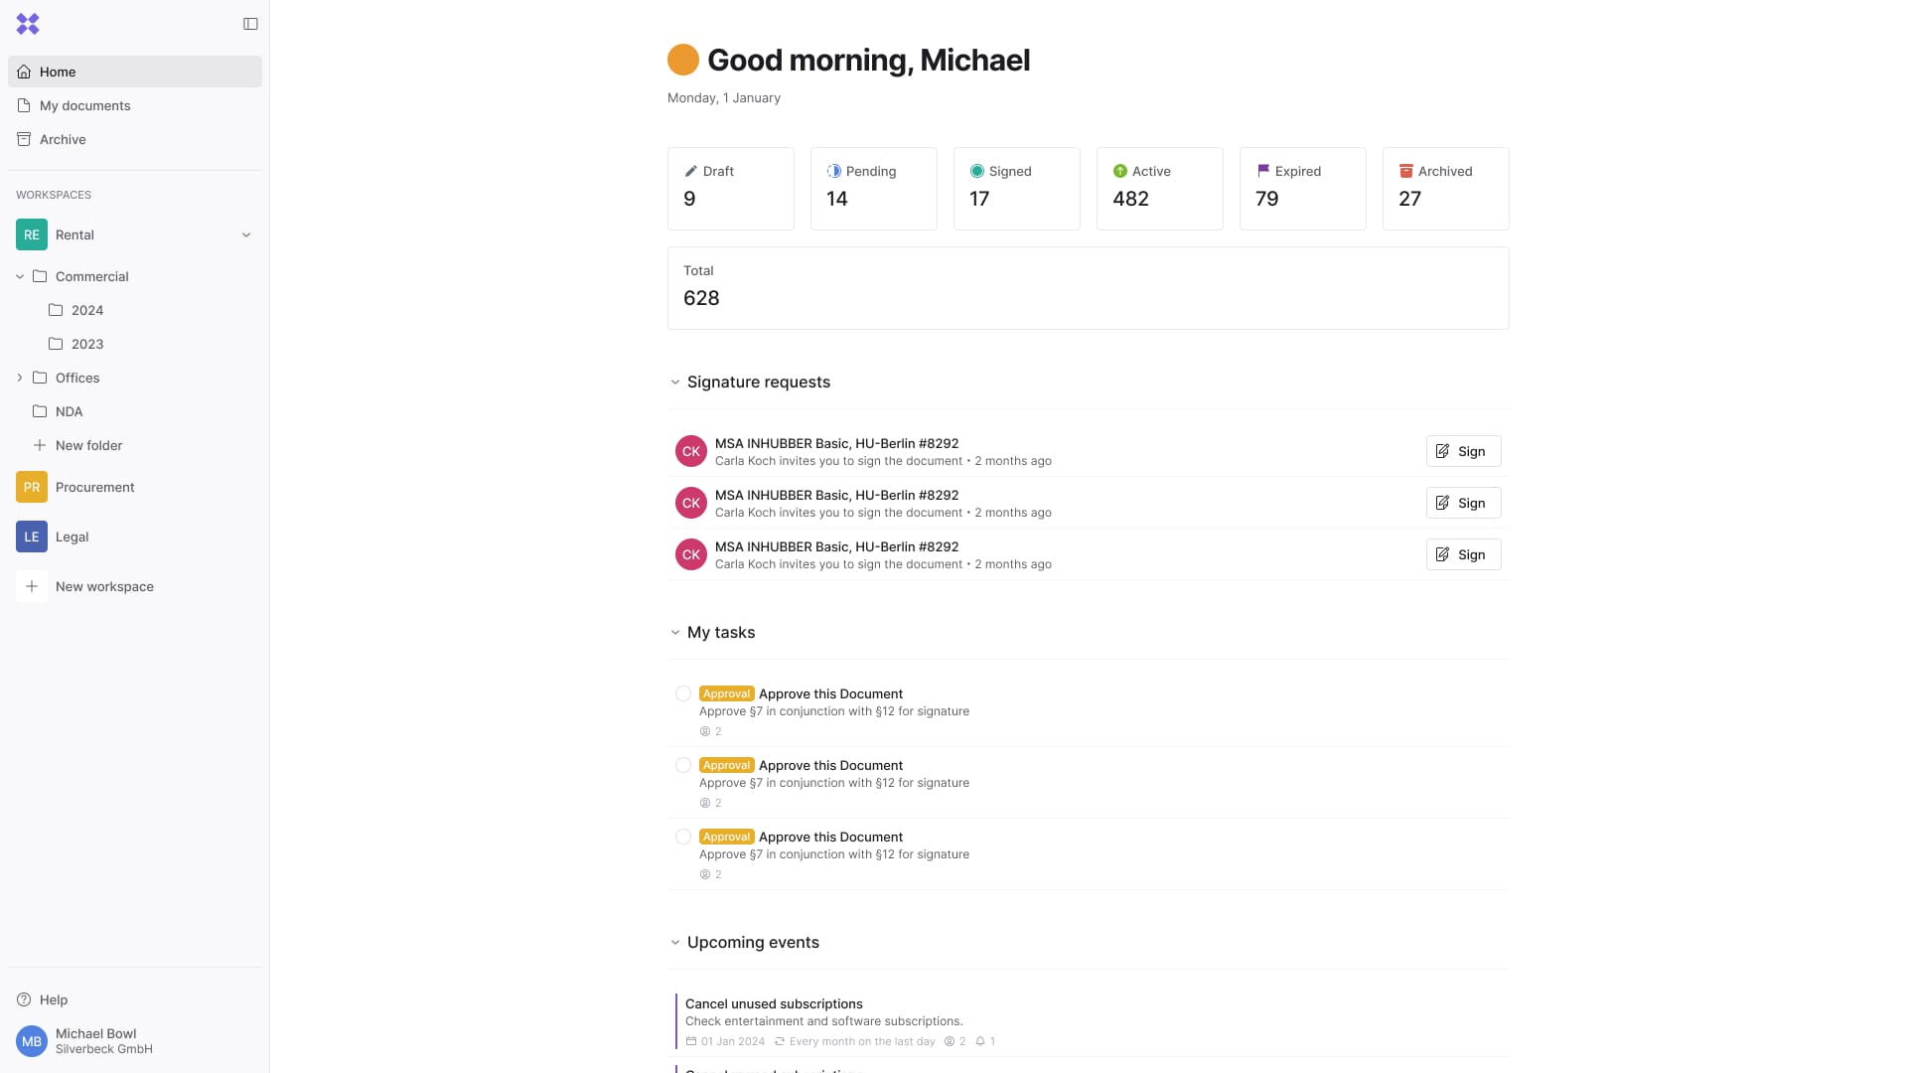Click the RE Rental workspace avatar
Viewport: 1907px width, 1073px height.
pyautogui.click(x=32, y=234)
